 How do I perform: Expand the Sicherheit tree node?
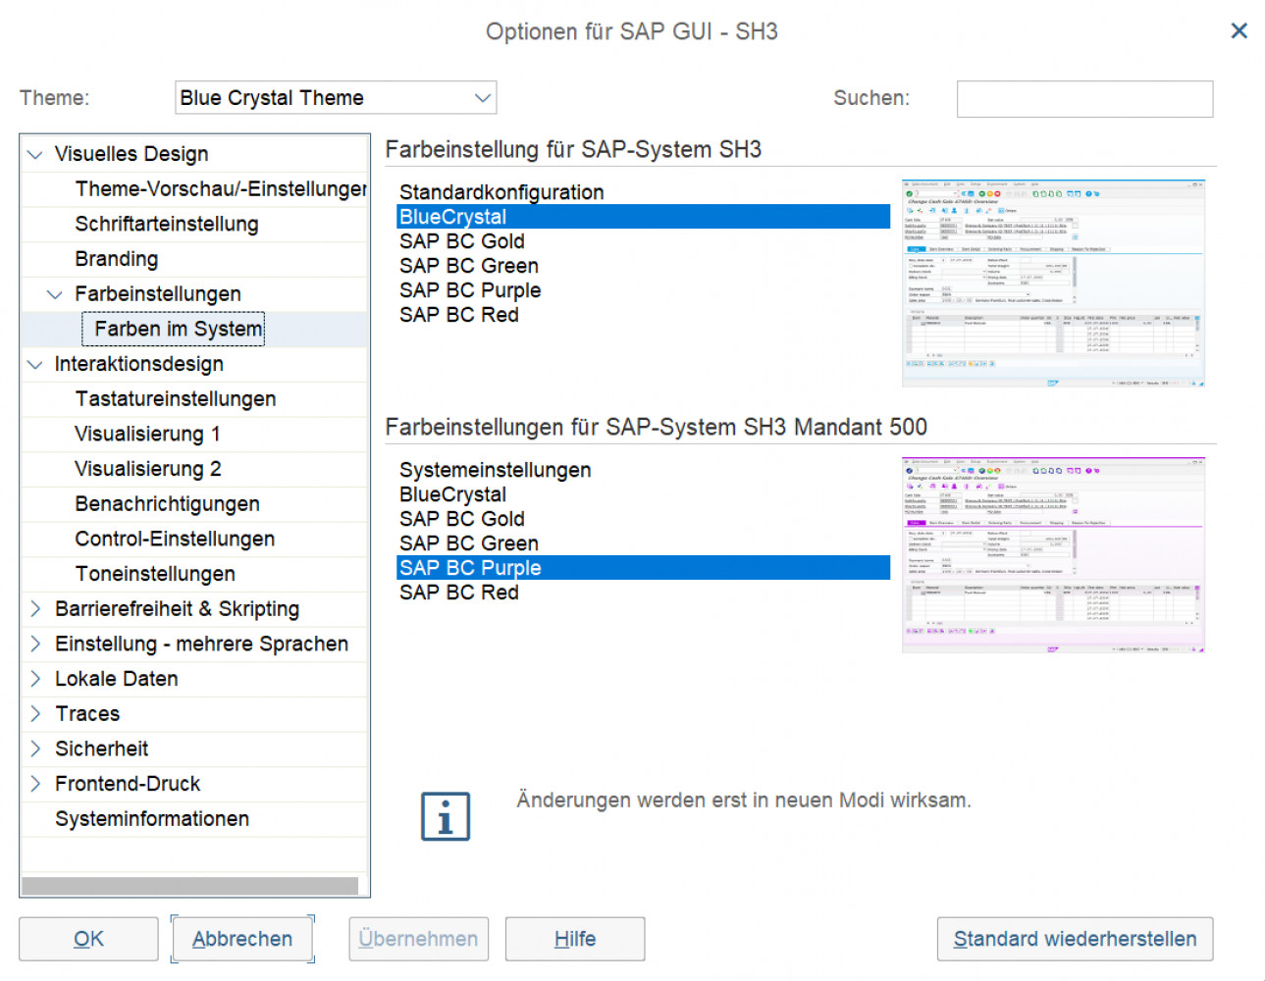coord(35,749)
